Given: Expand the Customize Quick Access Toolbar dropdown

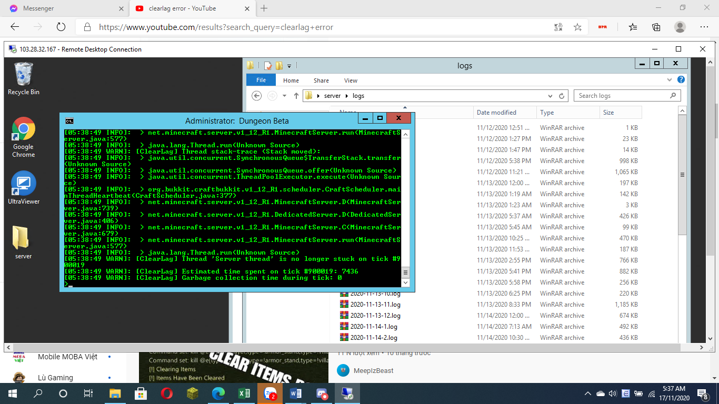Looking at the screenshot, I should [289, 66].
